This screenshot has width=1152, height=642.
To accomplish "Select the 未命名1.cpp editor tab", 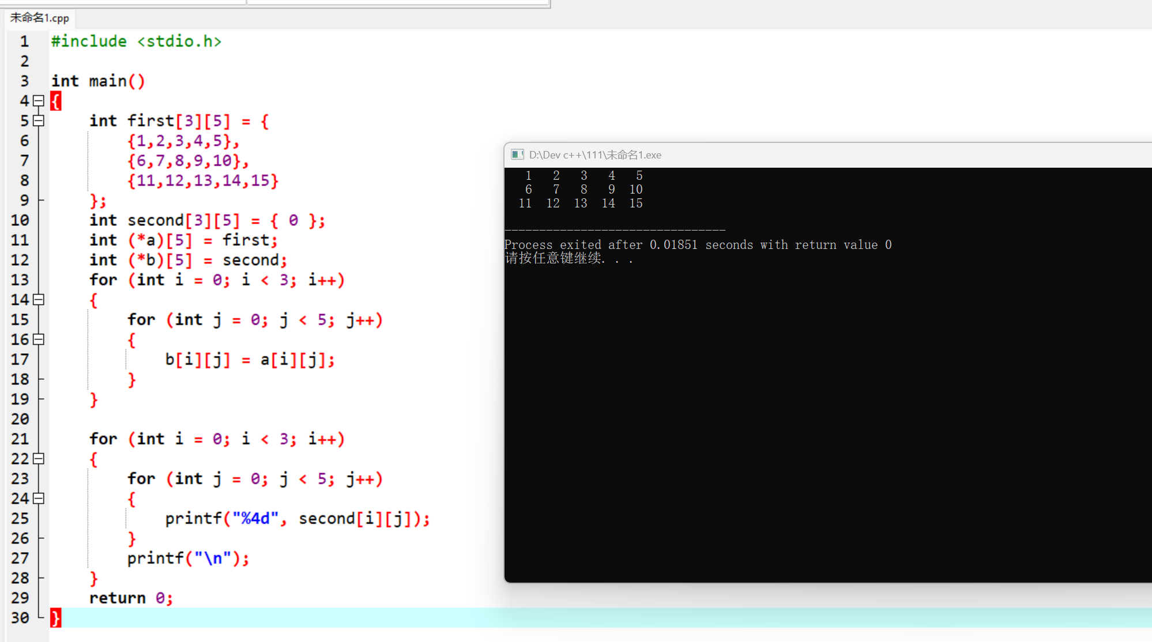I will (x=40, y=18).
